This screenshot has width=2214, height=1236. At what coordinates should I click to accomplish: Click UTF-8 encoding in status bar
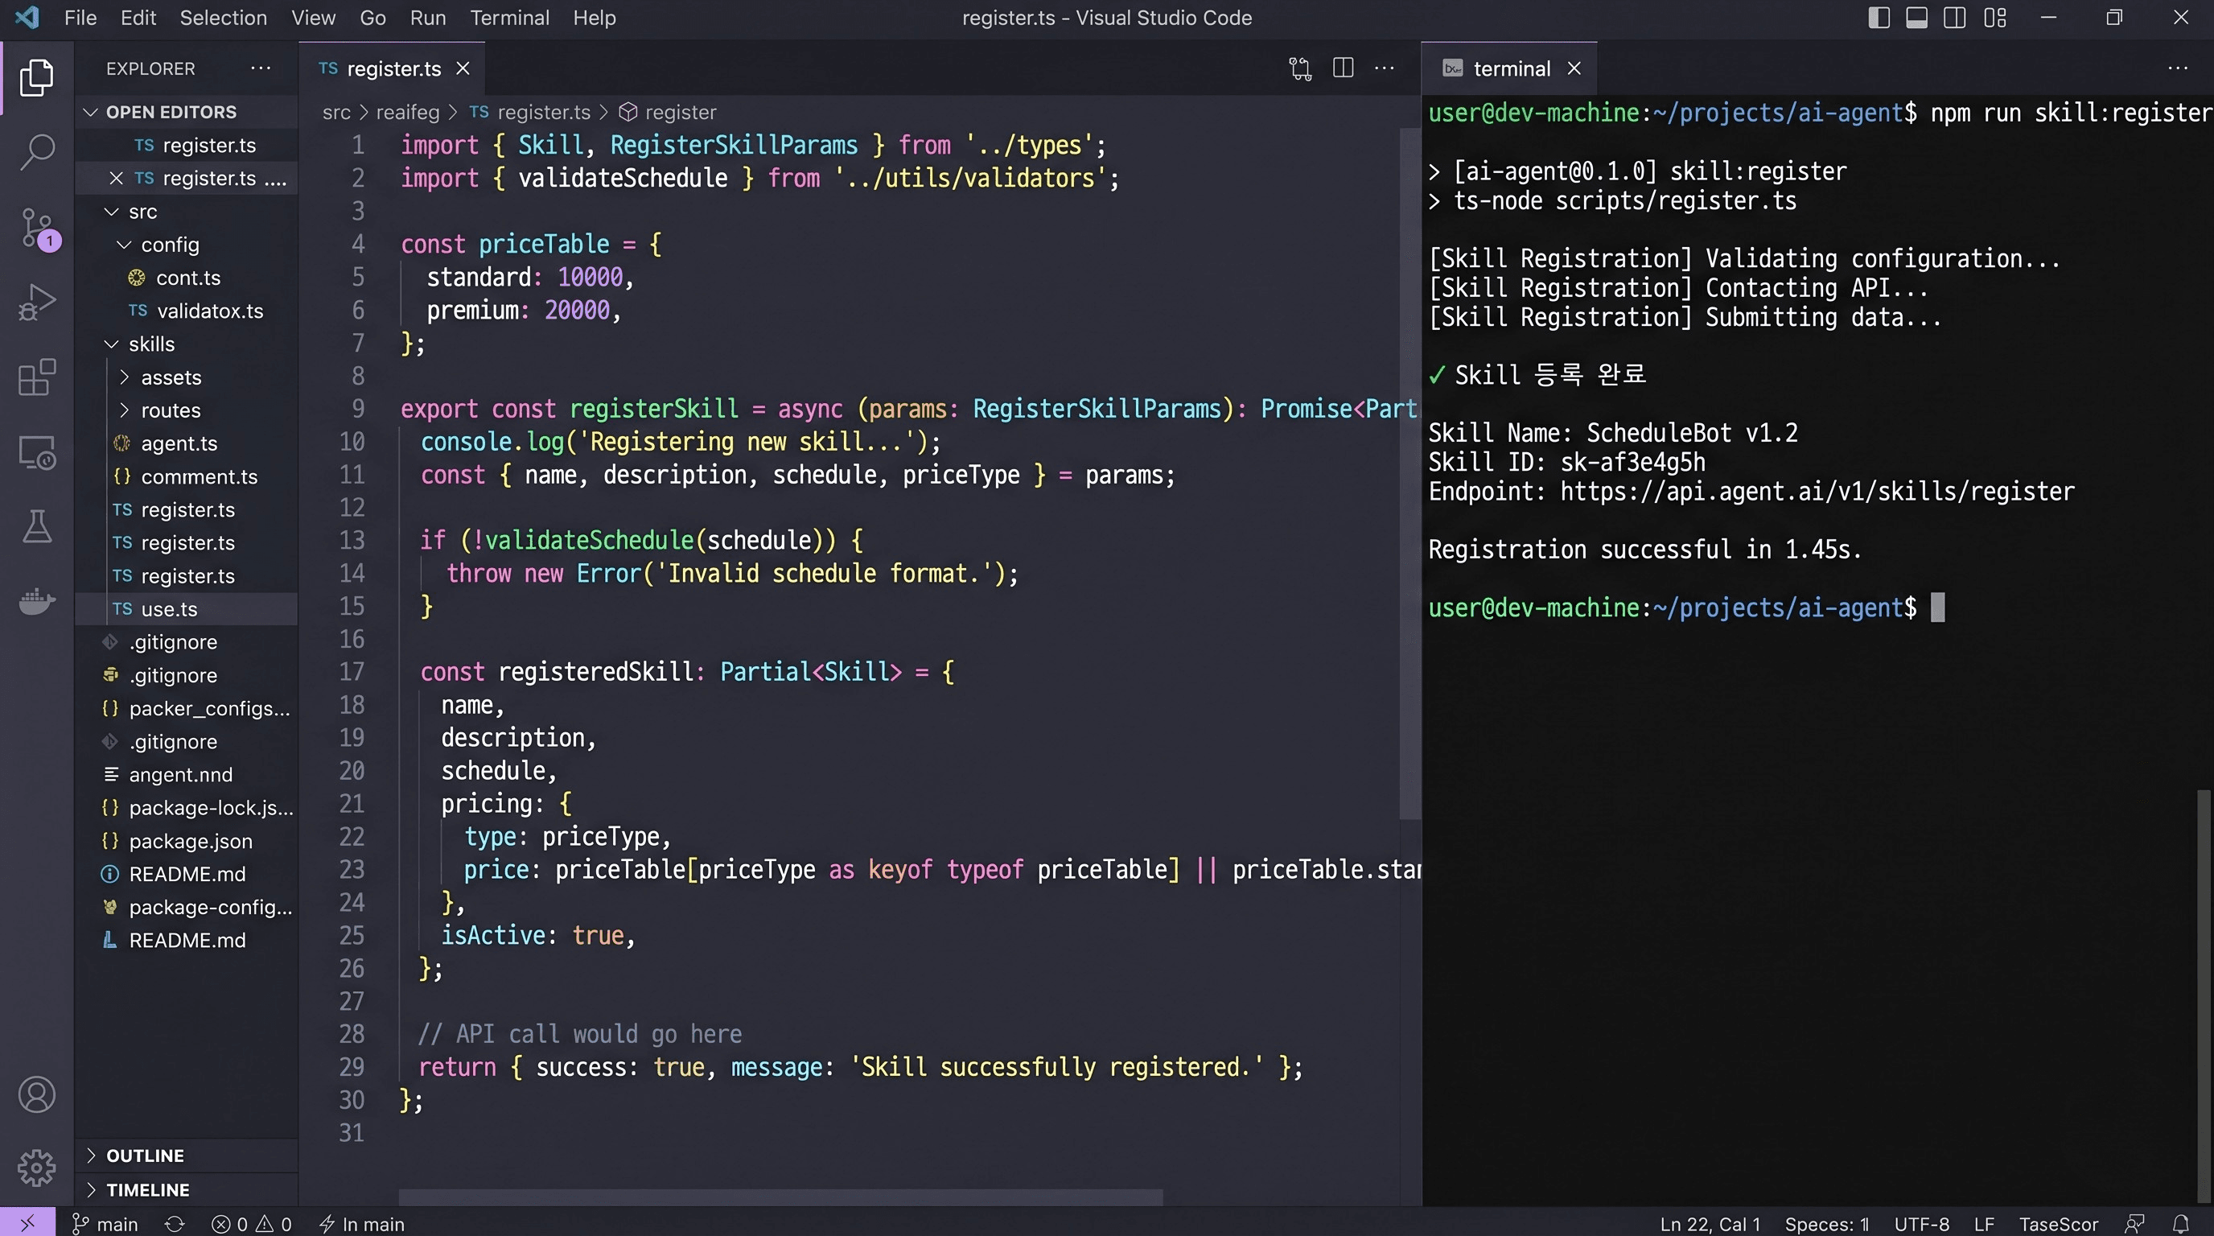1921,1224
